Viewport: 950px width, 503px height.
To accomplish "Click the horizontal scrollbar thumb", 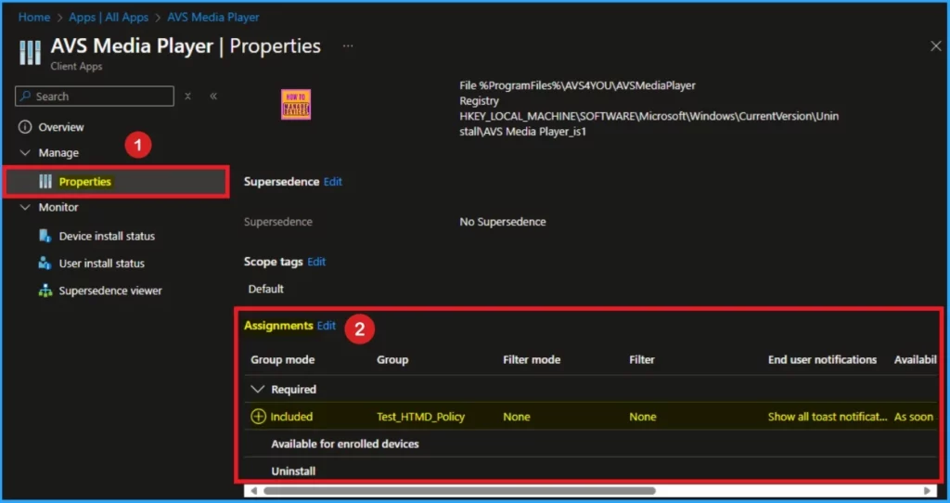I will [459, 490].
